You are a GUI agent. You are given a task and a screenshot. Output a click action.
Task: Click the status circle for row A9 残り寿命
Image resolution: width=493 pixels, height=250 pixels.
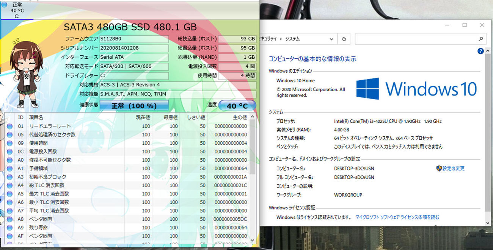(10, 228)
